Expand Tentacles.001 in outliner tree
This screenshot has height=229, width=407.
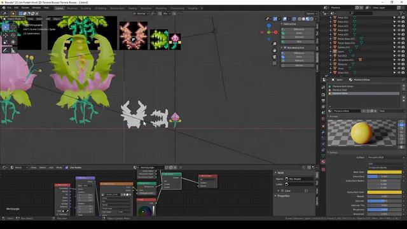coord(331,60)
